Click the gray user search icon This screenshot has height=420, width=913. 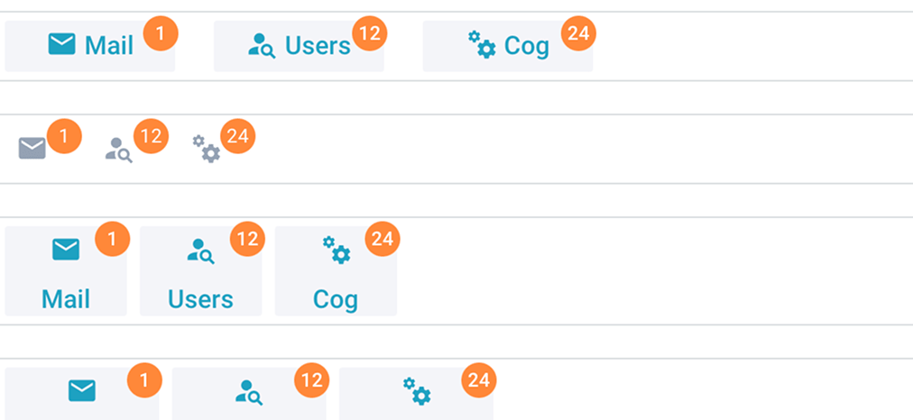118,149
